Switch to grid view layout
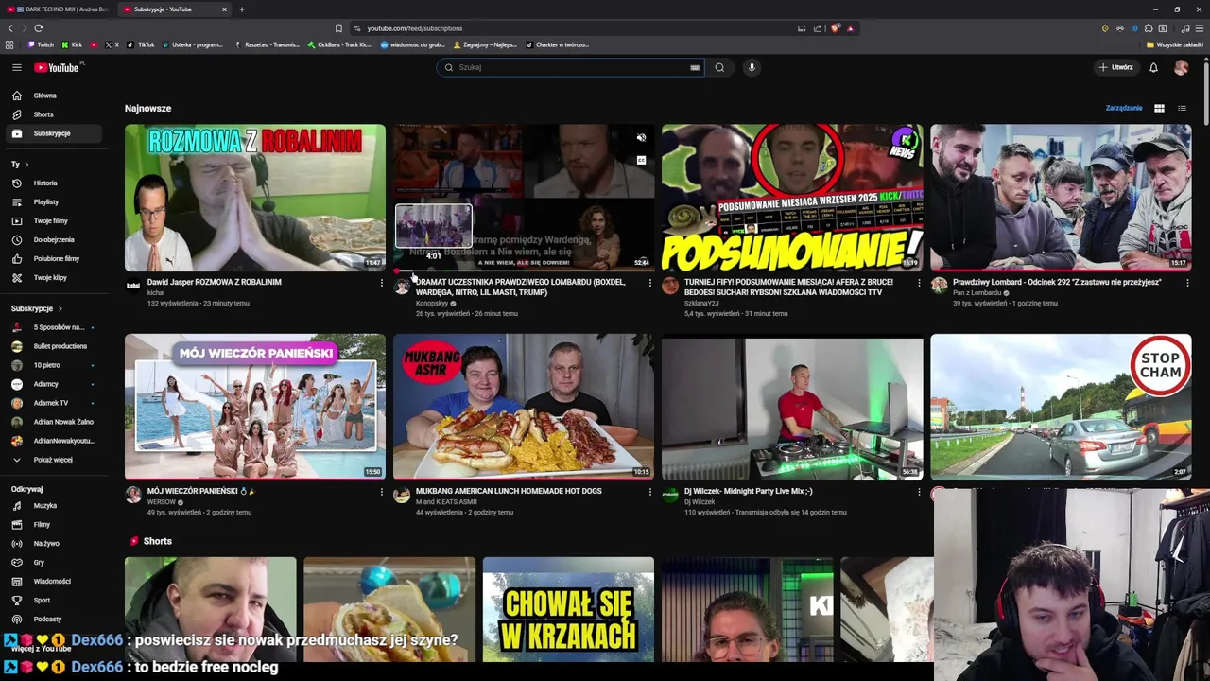The width and height of the screenshot is (1210, 681). [x=1159, y=108]
